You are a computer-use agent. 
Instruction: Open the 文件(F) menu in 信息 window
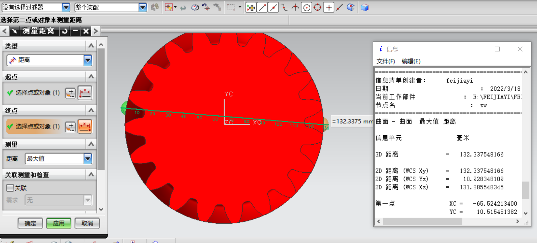(x=386, y=61)
